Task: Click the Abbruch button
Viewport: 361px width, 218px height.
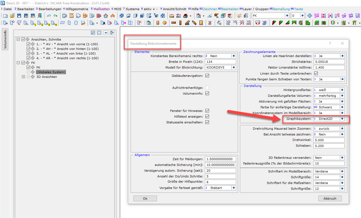Action: tap(330, 198)
